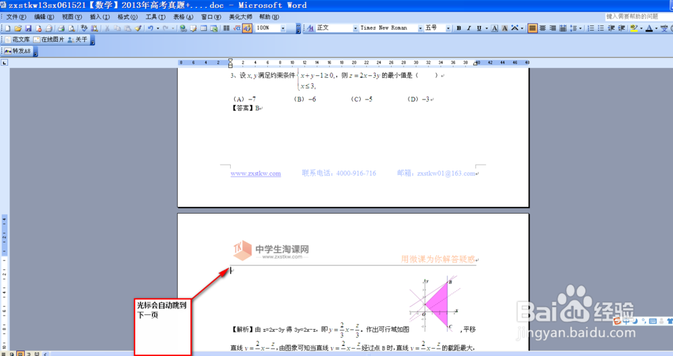Viewport: 673px width, 356px height.
Task: Click the Print icon in the toolbar
Action: 61,28
